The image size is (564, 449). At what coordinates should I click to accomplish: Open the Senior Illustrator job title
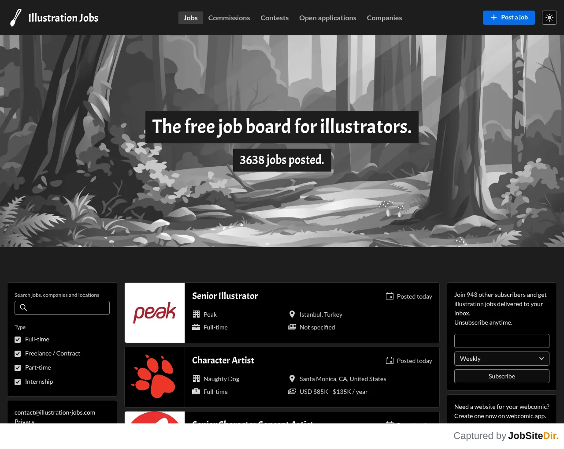tap(225, 296)
